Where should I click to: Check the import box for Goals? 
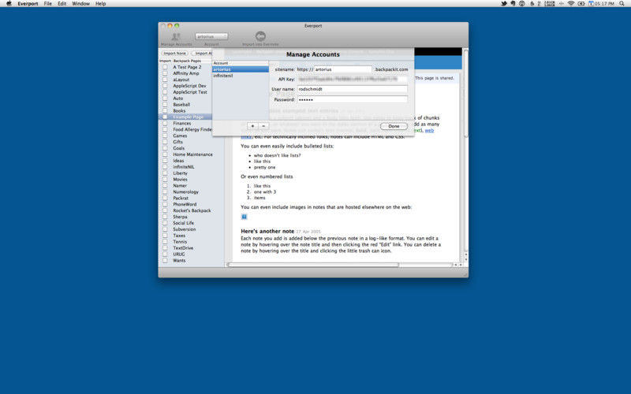165,148
